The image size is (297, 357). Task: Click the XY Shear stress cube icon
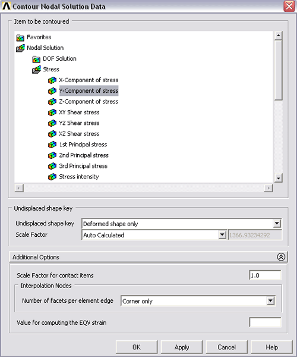(52, 112)
